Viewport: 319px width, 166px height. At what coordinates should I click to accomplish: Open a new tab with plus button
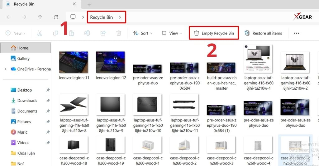click(89, 4)
